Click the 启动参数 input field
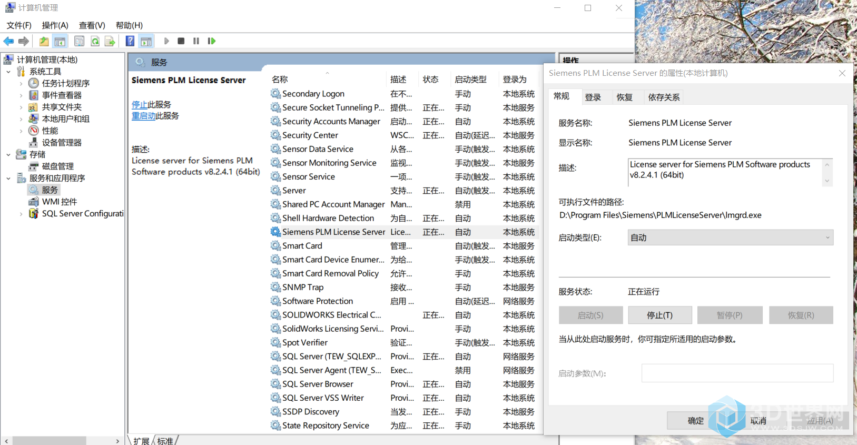Screen dimensions: 857x445 click(737, 373)
